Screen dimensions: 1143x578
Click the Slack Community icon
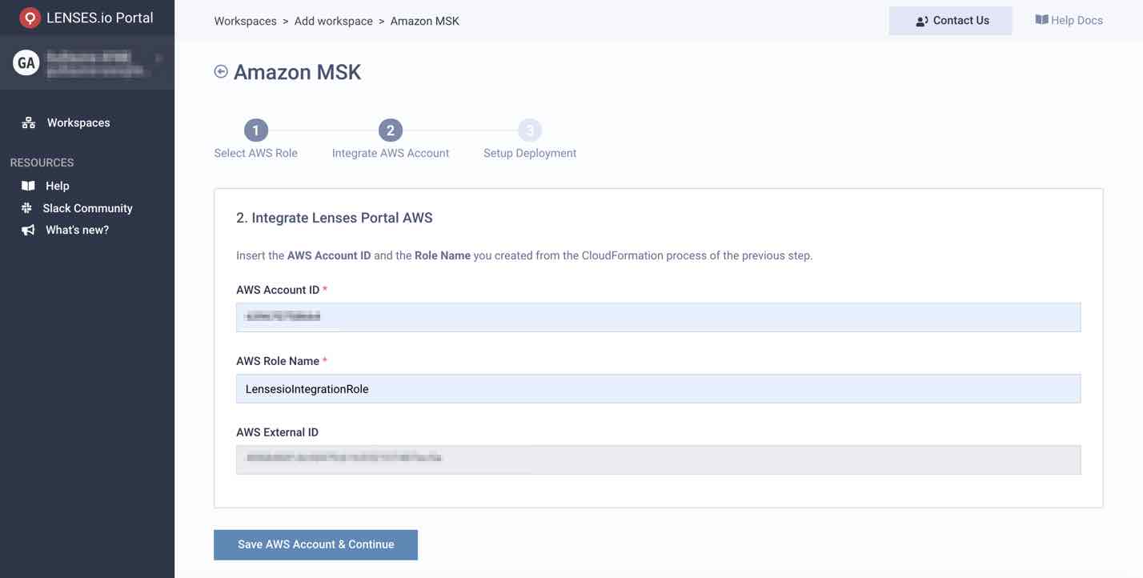point(27,208)
